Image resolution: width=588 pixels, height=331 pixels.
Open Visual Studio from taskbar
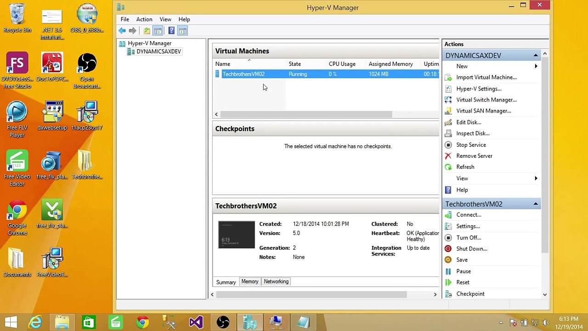tap(196, 322)
